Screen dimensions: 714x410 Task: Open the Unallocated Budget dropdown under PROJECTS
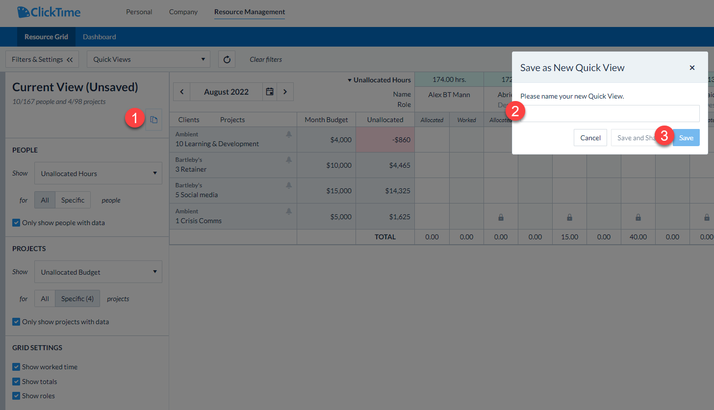(98, 271)
